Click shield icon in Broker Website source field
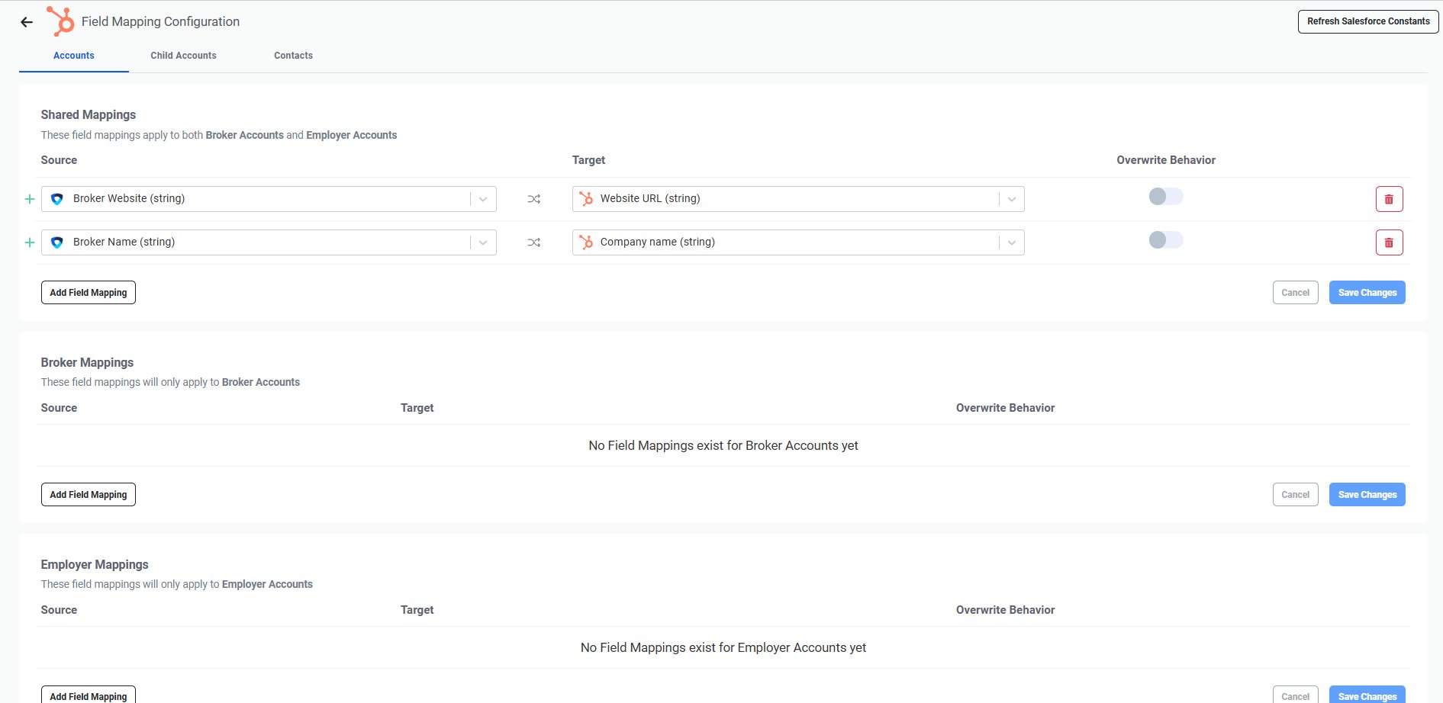Viewport: 1443px width, 703px height. coord(56,199)
